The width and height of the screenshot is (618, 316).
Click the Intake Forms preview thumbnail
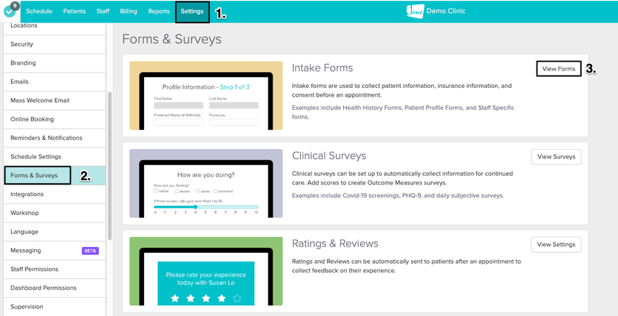[x=206, y=96]
